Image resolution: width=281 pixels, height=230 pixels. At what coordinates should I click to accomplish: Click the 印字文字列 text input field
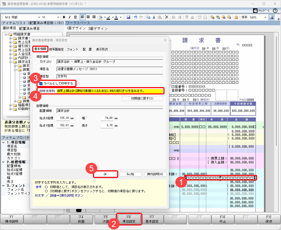110,91
